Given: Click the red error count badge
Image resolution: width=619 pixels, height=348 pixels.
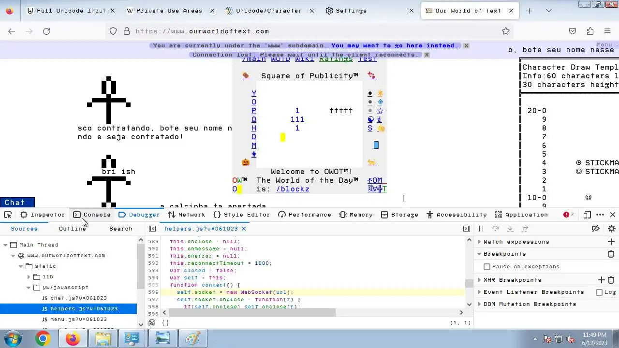Looking at the screenshot, I should pyautogui.click(x=569, y=215).
